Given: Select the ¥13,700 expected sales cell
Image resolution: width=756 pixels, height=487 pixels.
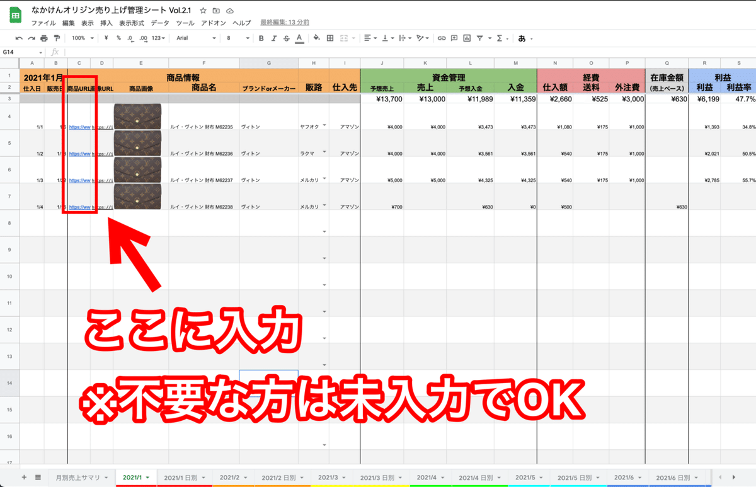Looking at the screenshot, I should tap(382, 99).
